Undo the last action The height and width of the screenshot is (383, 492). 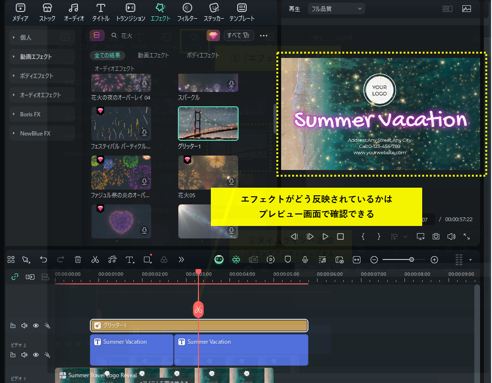pos(44,259)
